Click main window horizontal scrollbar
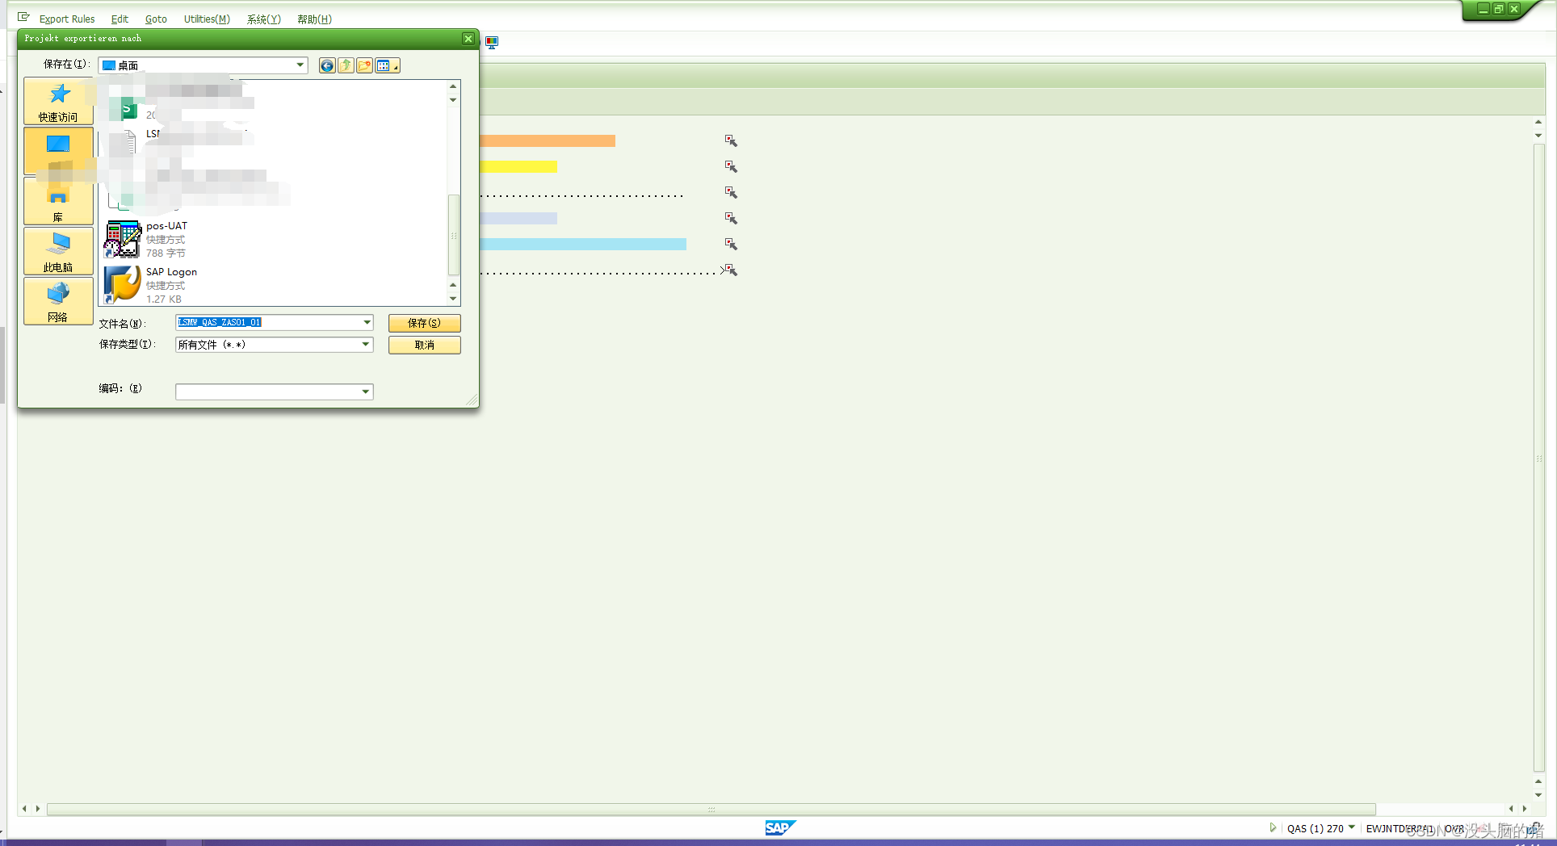Image resolution: width=1557 pixels, height=846 pixels. (x=711, y=809)
